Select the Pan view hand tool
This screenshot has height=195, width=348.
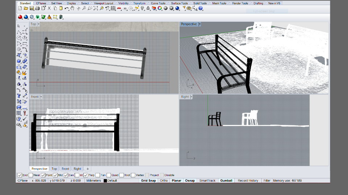click(72, 8)
